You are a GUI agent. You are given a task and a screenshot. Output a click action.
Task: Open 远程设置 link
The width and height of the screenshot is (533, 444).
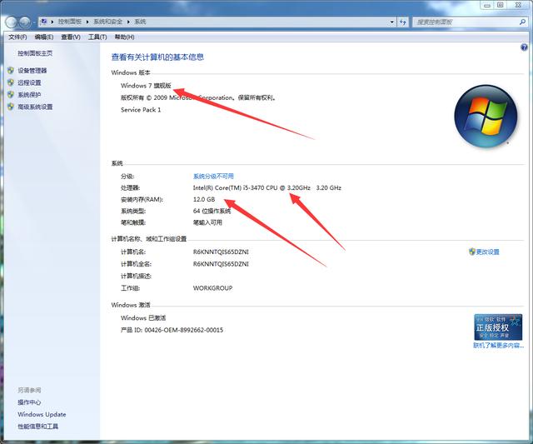pyautogui.click(x=29, y=82)
